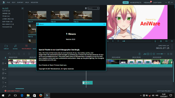Select Title 31 thumbnail
Viewport: 175px width, 98px height.
pos(83,16)
